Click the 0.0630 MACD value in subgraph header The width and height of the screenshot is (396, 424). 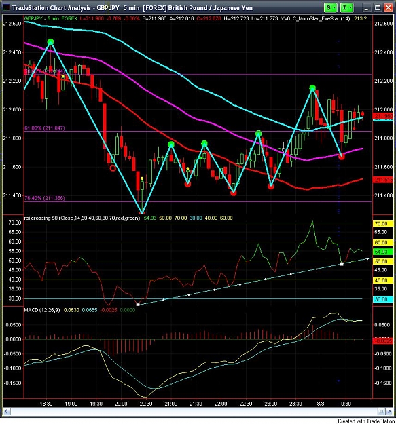(x=71, y=310)
